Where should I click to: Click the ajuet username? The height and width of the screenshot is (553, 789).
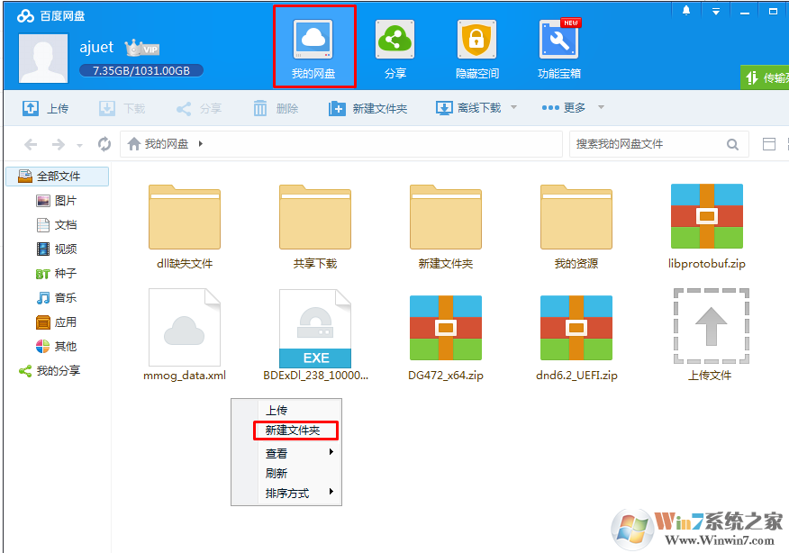click(96, 48)
